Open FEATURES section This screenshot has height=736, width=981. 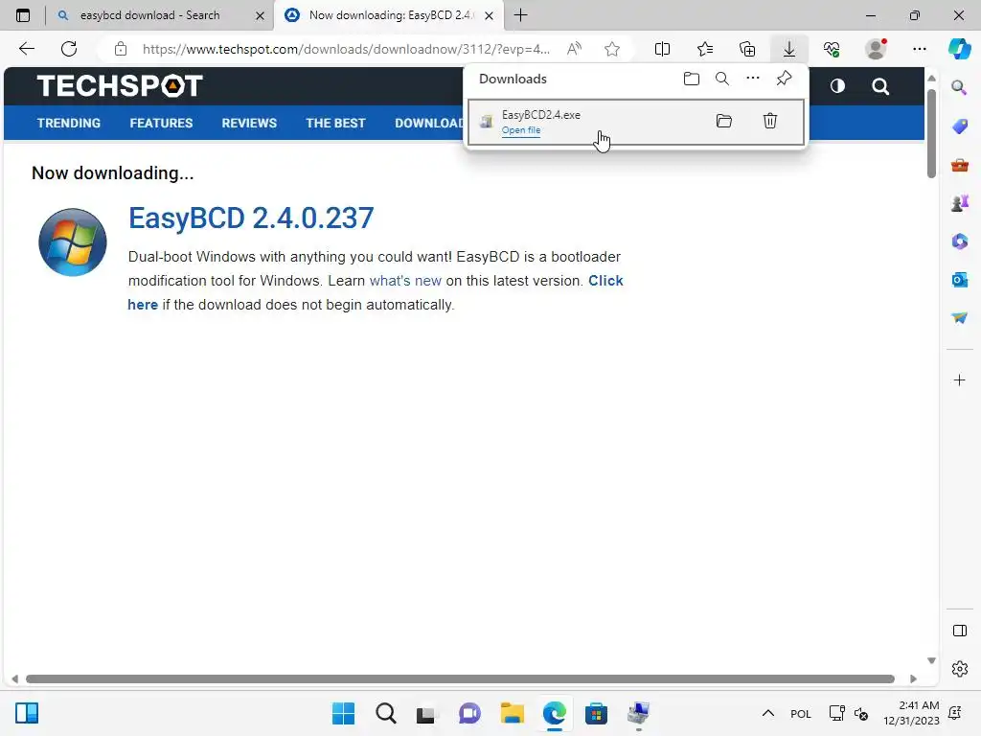[x=161, y=124]
